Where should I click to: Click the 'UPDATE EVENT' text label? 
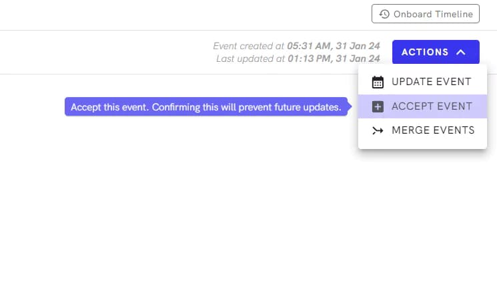tap(432, 82)
